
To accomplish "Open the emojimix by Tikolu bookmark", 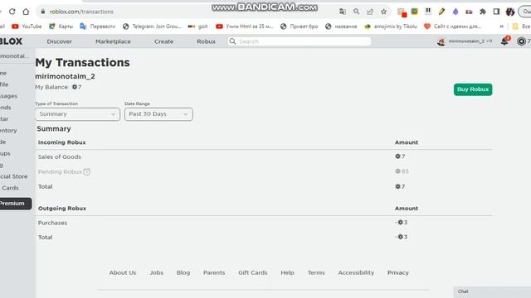I will 391,26.
